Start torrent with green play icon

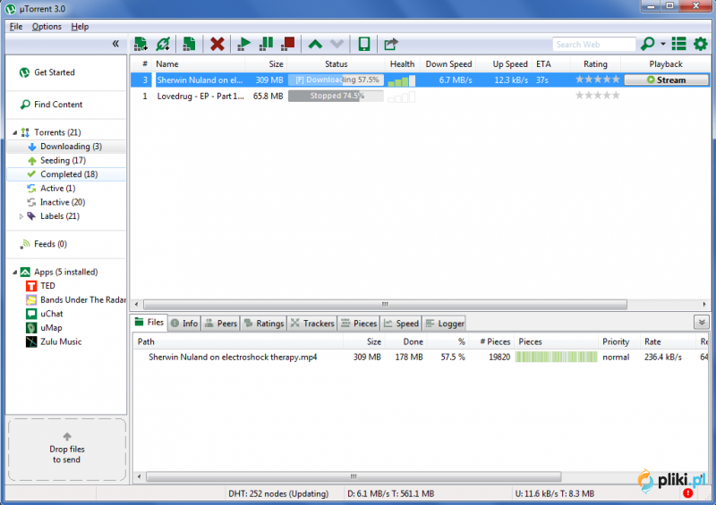[243, 45]
